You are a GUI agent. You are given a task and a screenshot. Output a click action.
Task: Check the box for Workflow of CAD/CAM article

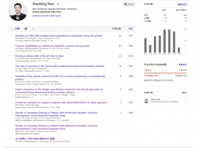12,36
